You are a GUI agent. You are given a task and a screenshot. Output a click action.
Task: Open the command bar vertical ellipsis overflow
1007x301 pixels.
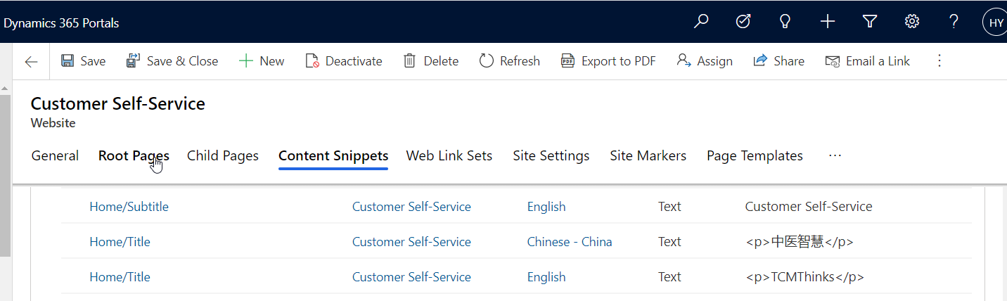tap(939, 61)
